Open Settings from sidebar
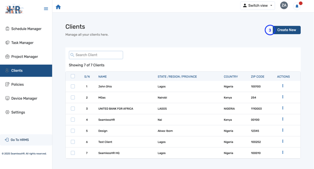 click(26, 112)
